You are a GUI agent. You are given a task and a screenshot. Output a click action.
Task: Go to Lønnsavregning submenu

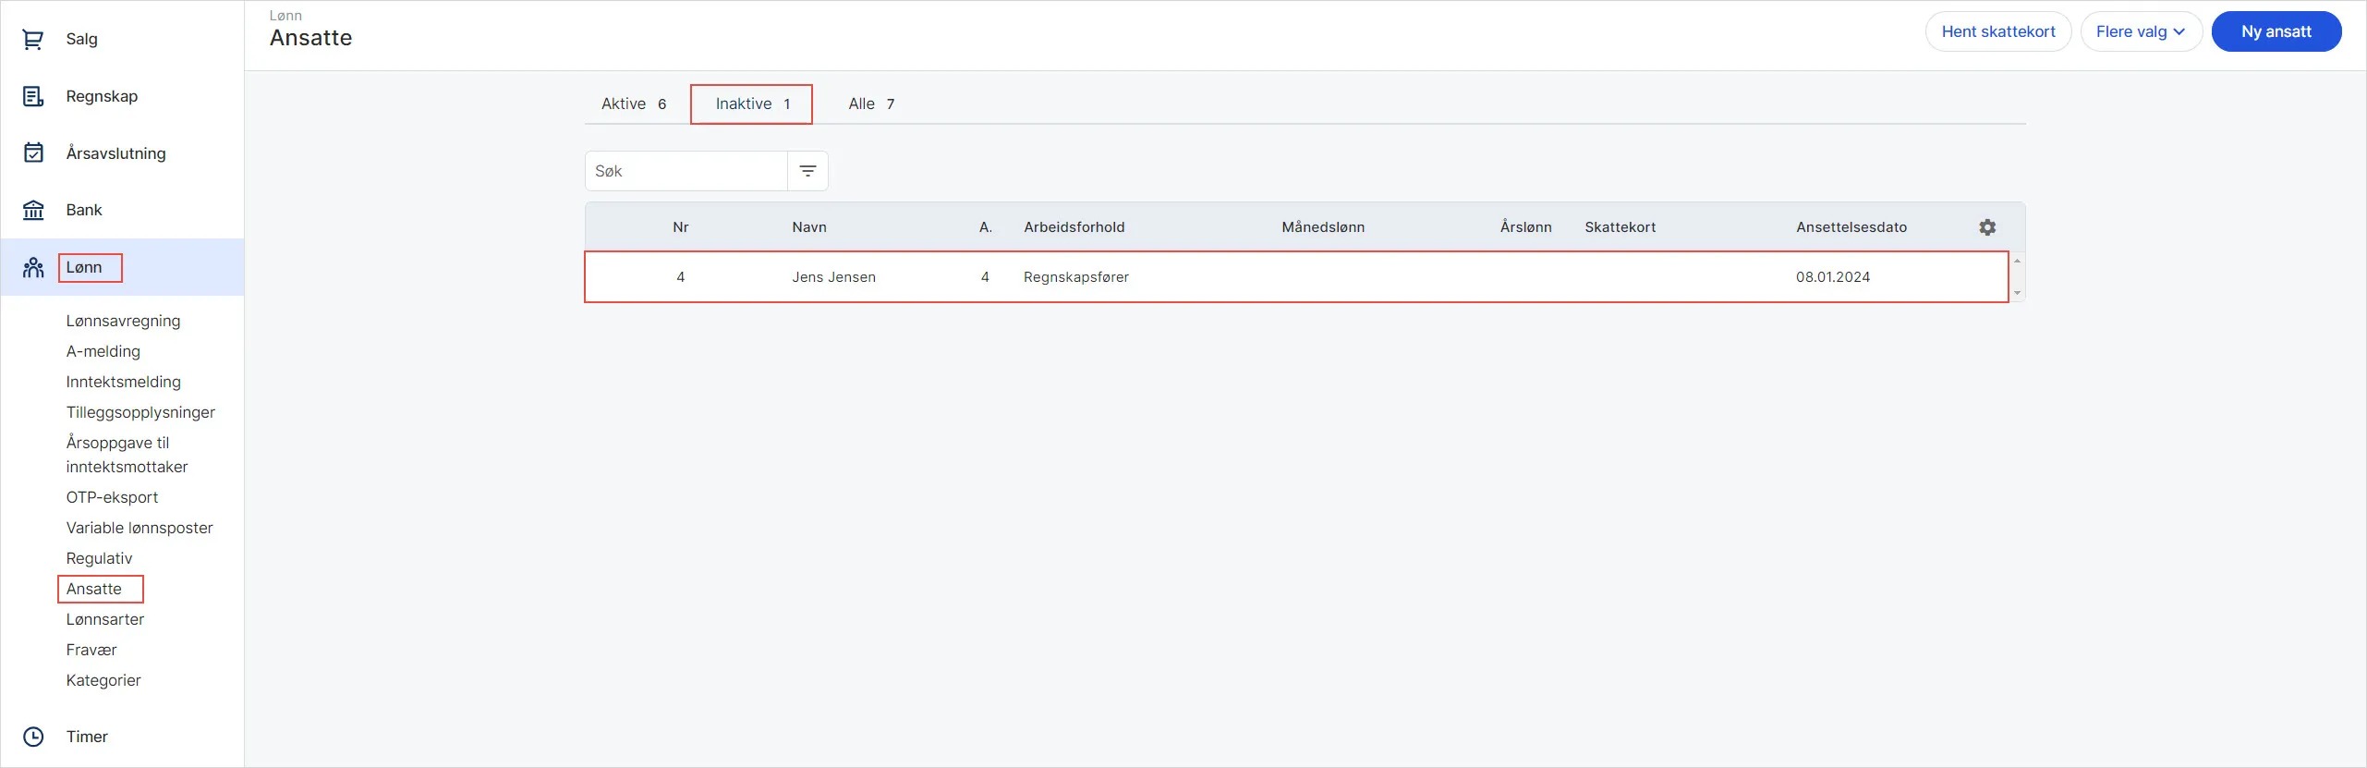(123, 321)
